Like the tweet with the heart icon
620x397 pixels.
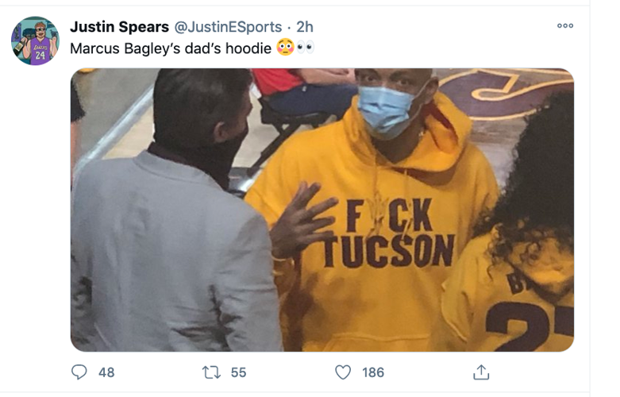pos(343,372)
